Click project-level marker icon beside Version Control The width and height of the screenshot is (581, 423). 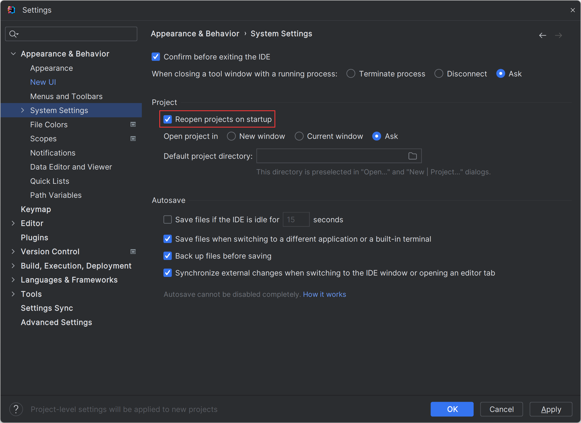point(133,252)
